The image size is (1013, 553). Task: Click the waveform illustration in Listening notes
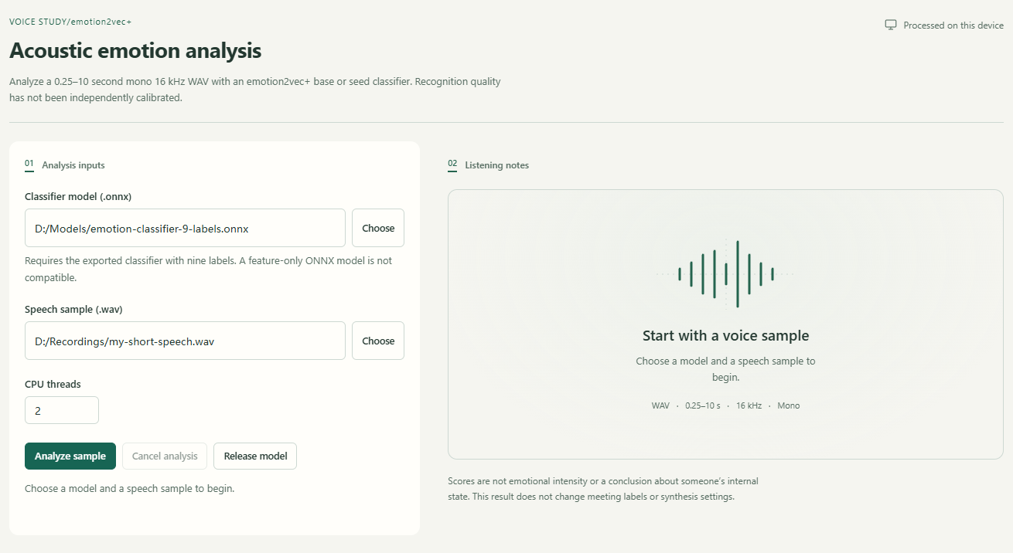[725, 274]
